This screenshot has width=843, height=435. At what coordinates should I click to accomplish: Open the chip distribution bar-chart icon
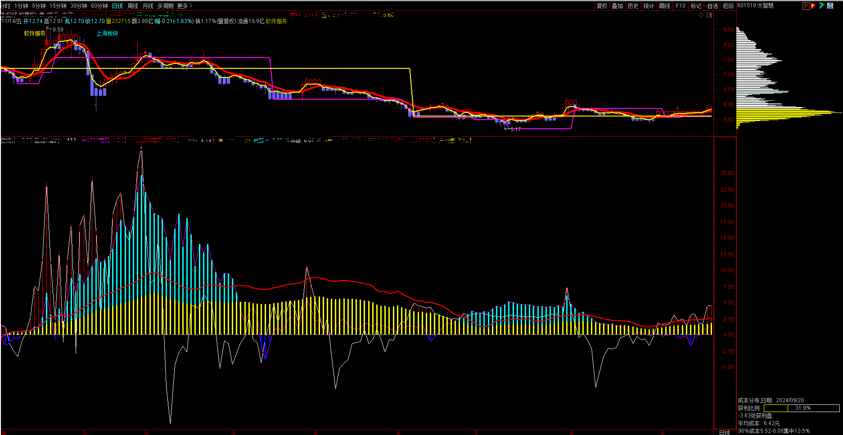tap(807, 6)
